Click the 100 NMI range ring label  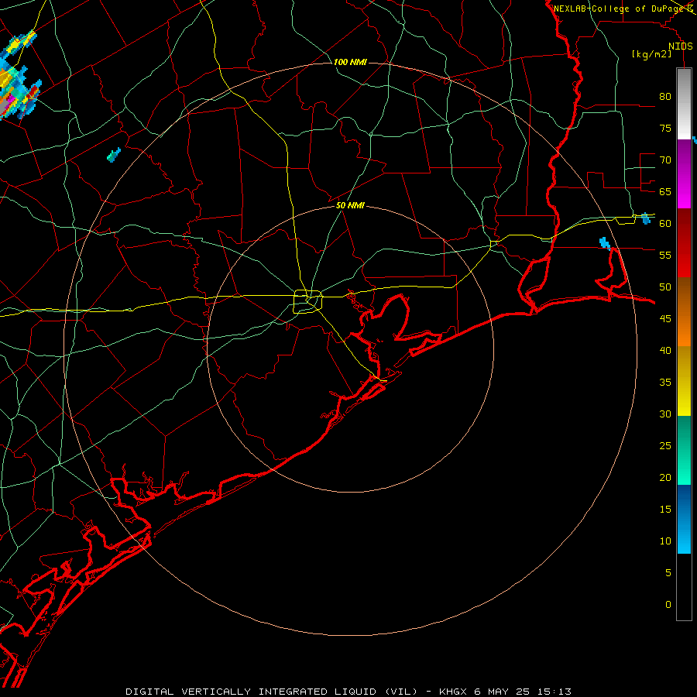(350, 62)
